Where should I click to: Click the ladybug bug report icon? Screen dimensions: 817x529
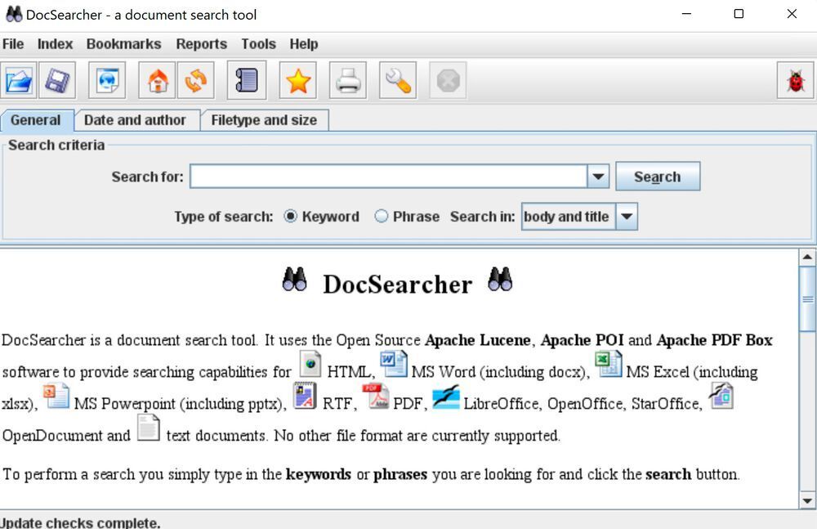796,80
